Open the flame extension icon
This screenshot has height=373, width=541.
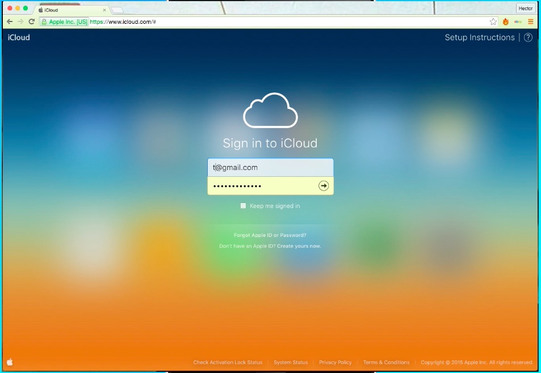pos(506,22)
